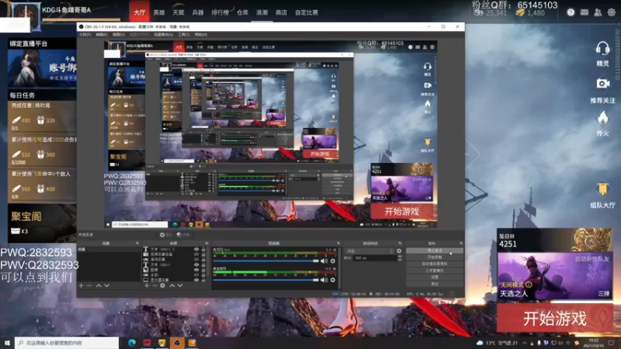Add a new scene with the plus icon

[82, 285]
